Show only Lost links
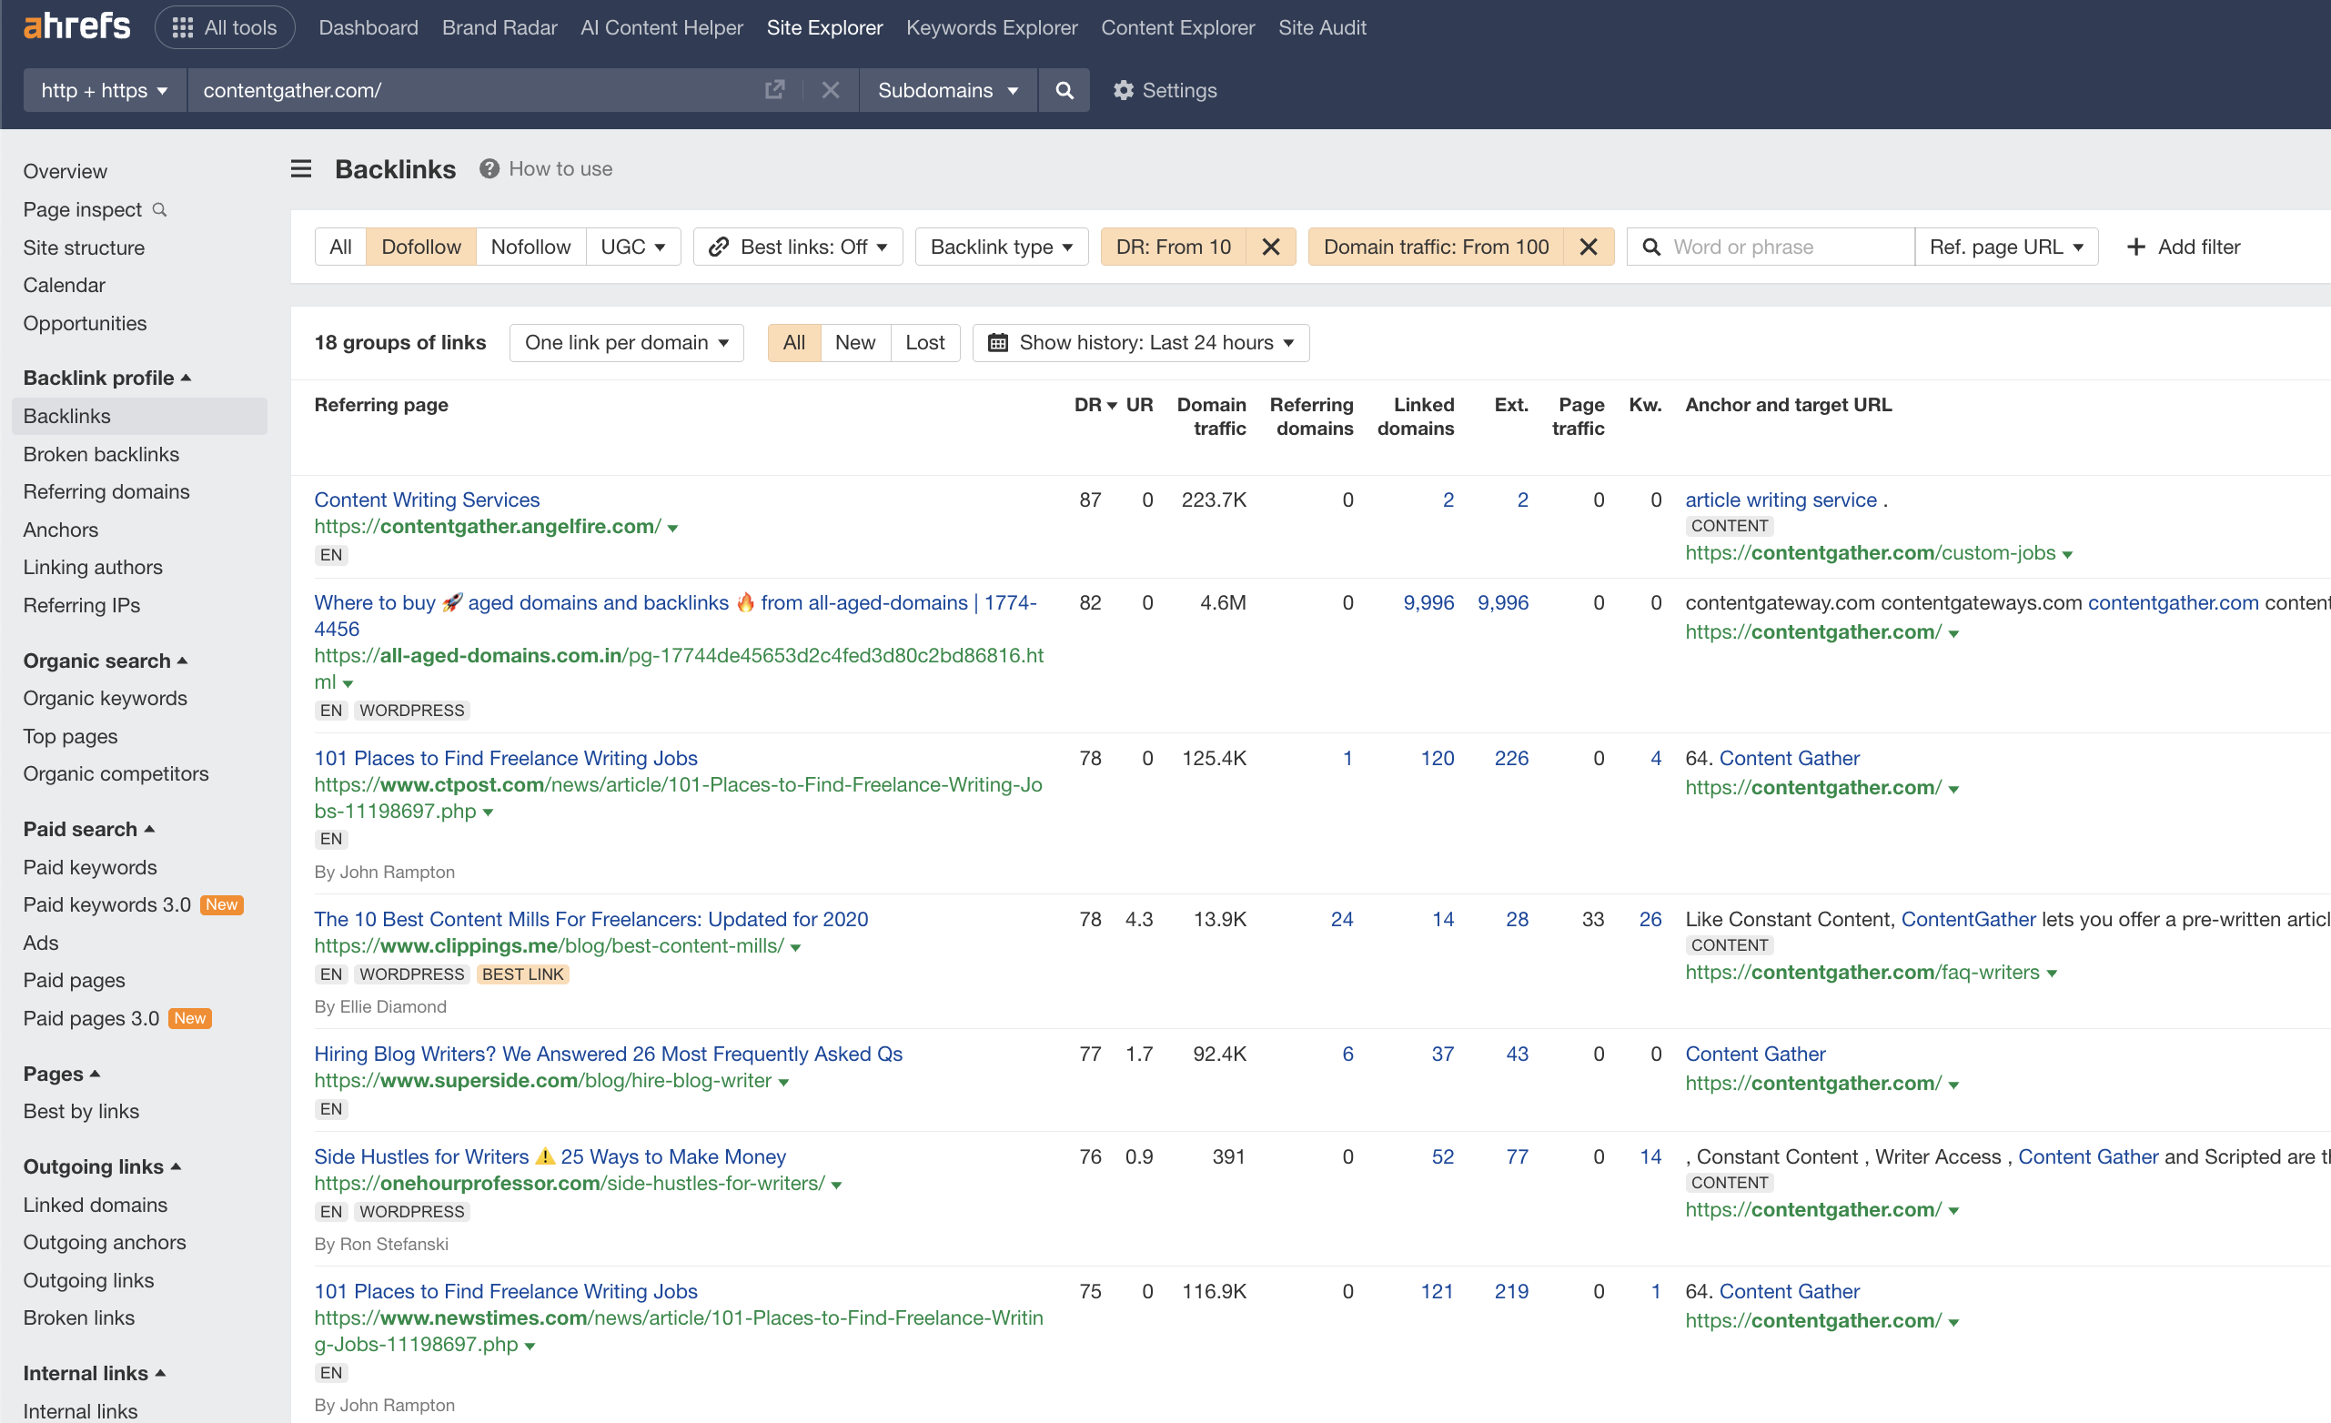 click(924, 342)
